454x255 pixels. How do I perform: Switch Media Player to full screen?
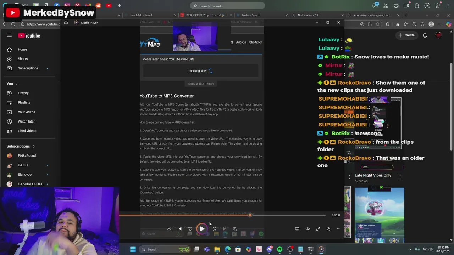(318, 229)
